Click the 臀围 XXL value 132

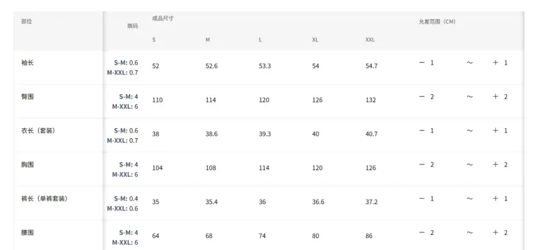(x=371, y=100)
